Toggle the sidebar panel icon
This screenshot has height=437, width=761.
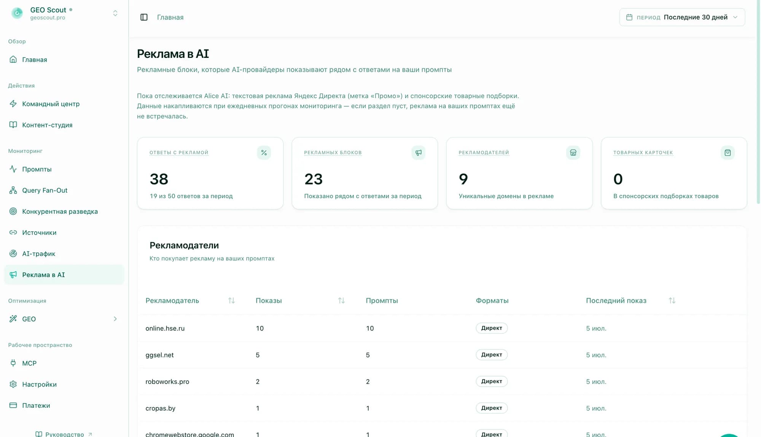pos(144,17)
